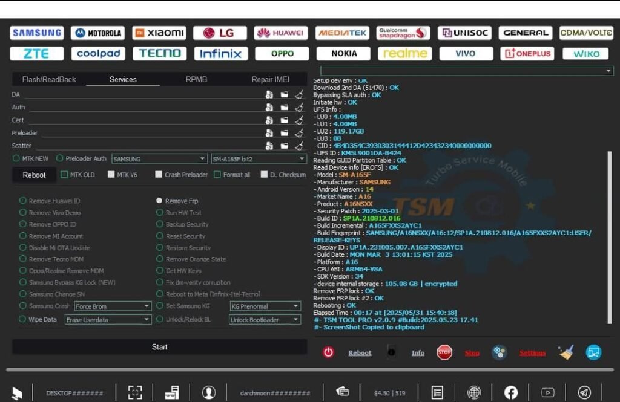Switch to the RPMB tab
This screenshot has height=402, width=620.
pos(197,79)
